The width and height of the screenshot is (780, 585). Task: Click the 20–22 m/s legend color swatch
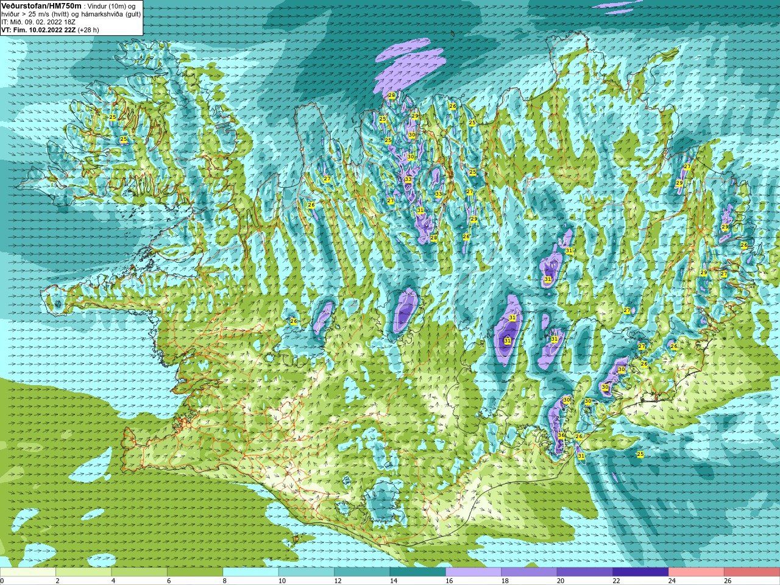585,572
